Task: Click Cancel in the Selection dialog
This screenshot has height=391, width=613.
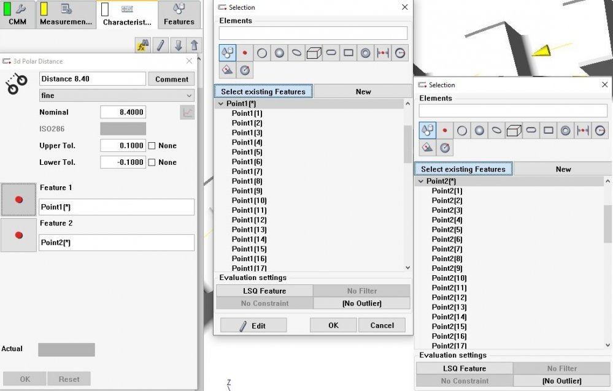Action: (382, 325)
